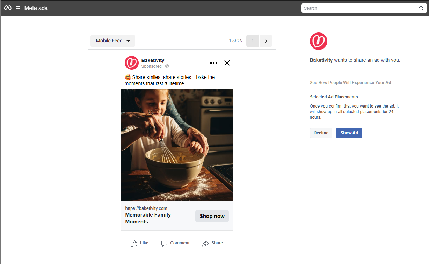Open the three-dot ad options menu
Screen dimensions: 429x264
214,63
